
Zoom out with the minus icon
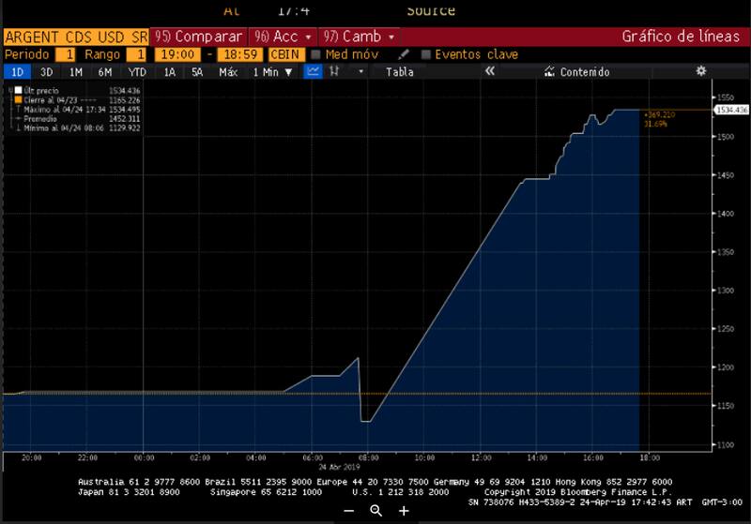click(348, 511)
